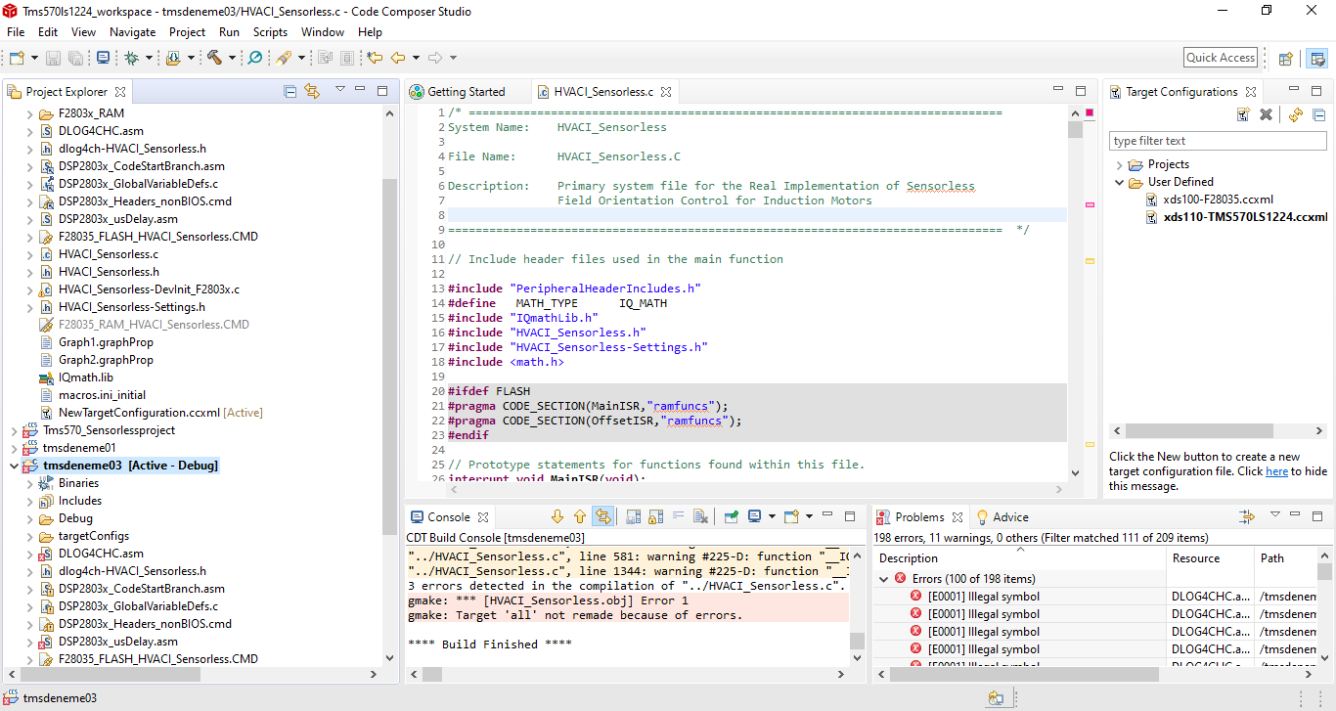This screenshot has width=1336, height=711.
Task: Click Back navigation arrow in toolbar
Action: point(398,59)
